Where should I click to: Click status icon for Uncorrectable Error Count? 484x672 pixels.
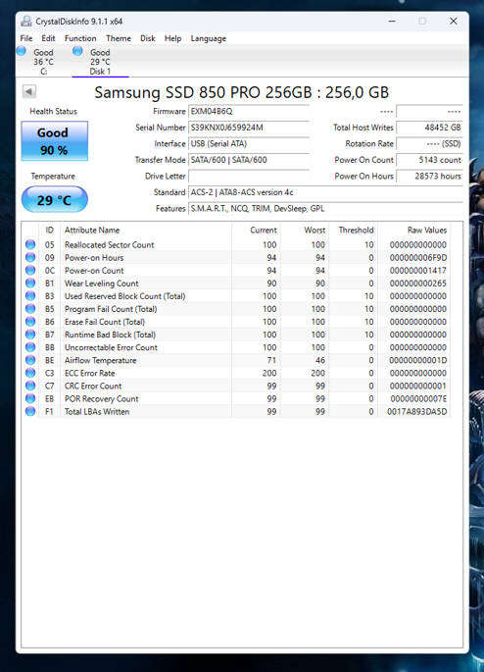[x=30, y=347]
